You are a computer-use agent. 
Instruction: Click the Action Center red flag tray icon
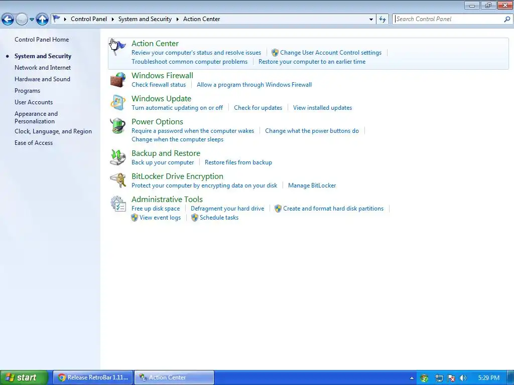pos(451,378)
